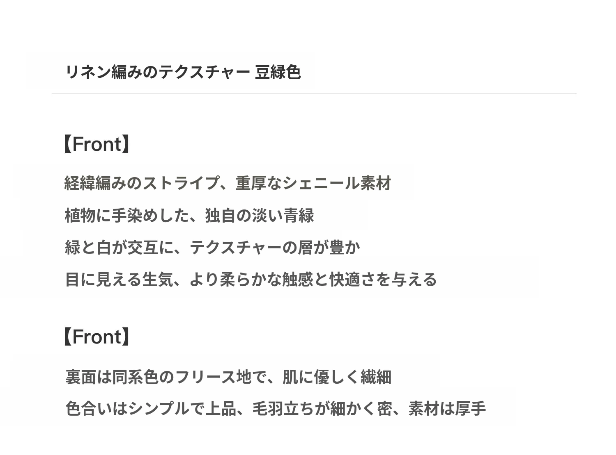Screen dimensions: 616x455
Task: Click the text '独自の淡い青緑'
Action: tap(260, 215)
